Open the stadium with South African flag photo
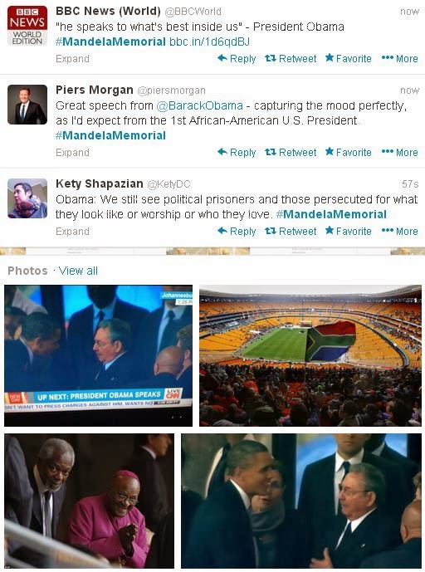425x572 pixels. point(310,355)
